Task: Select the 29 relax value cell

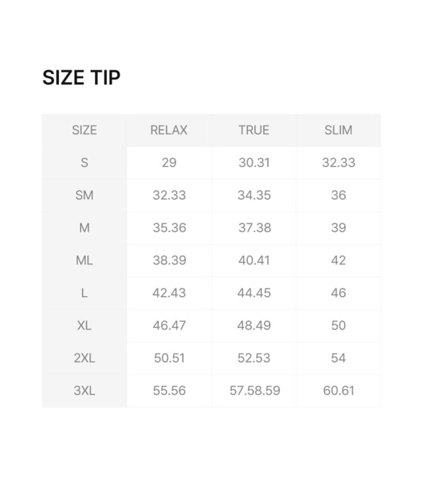Action: (169, 163)
